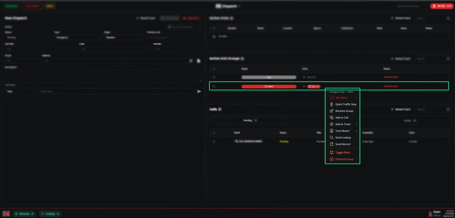Viewport: 455px width, 218px height.
Task: Detach the New Dispatch card
Action: tap(146, 18)
